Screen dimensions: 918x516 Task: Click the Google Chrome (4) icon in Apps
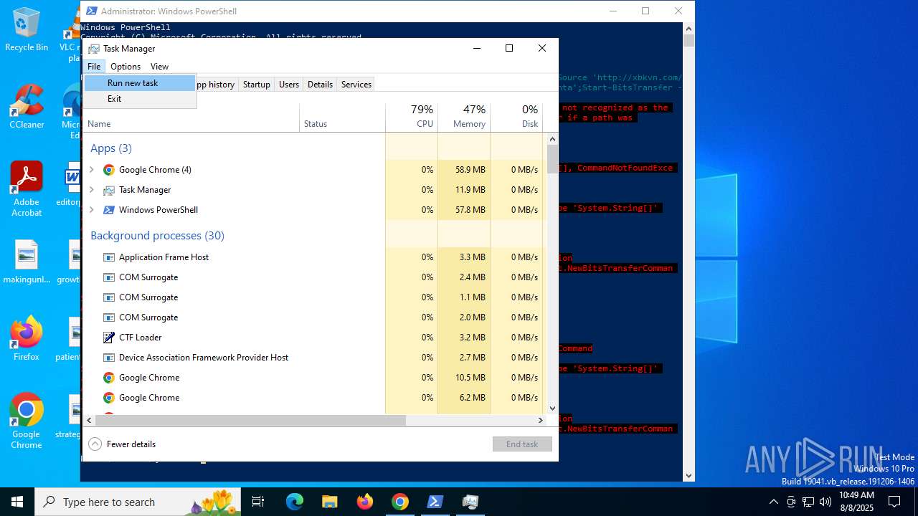click(109, 170)
